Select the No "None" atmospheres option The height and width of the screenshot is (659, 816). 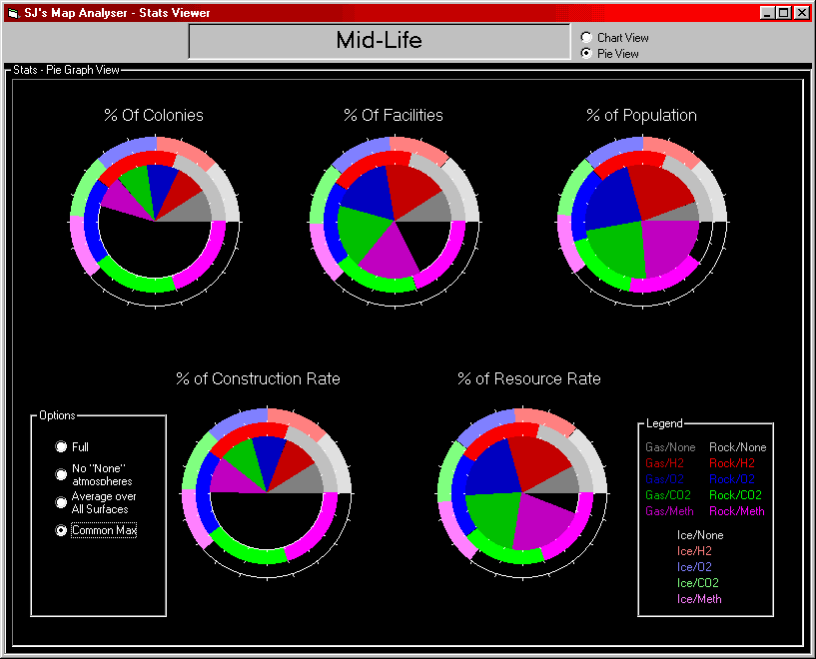point(62,475)
